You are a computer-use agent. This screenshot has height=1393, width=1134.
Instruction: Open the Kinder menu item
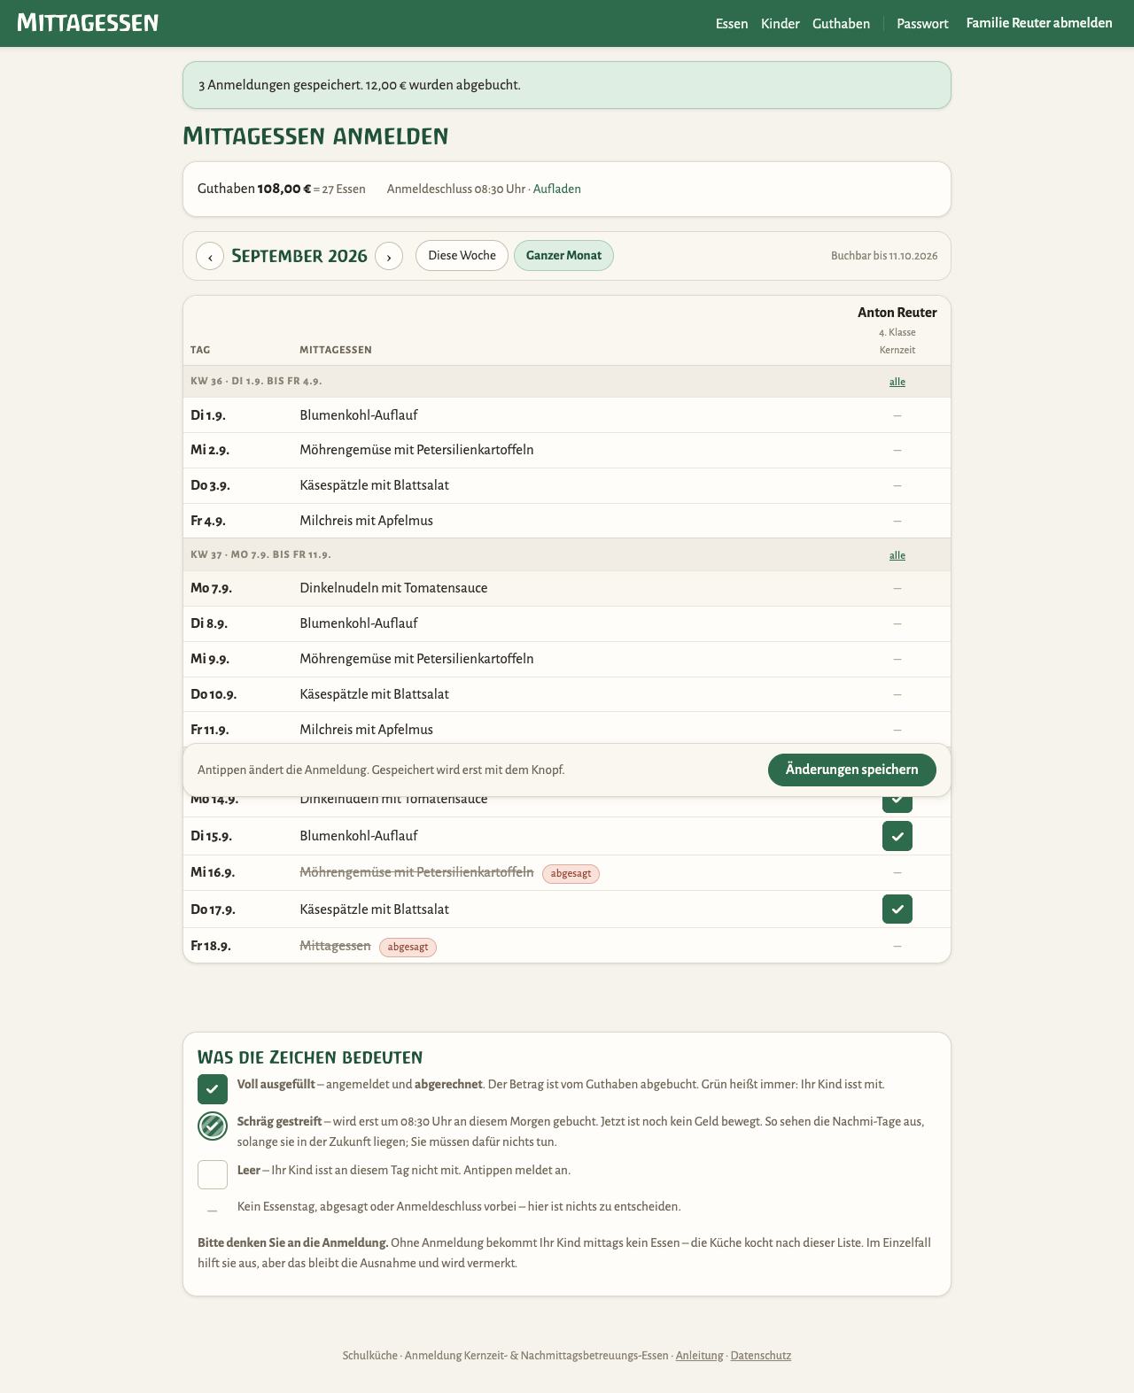coord(781,24)
